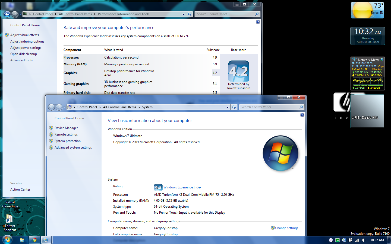Expand address bar history in System window
Screen dimensions: 391x244
click(228, 107)
